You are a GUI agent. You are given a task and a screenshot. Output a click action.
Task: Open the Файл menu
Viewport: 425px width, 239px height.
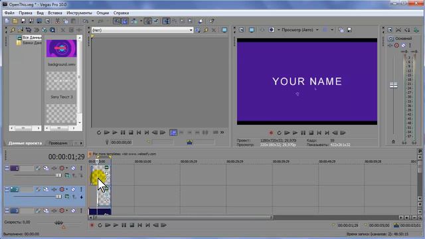pos(9,13)
